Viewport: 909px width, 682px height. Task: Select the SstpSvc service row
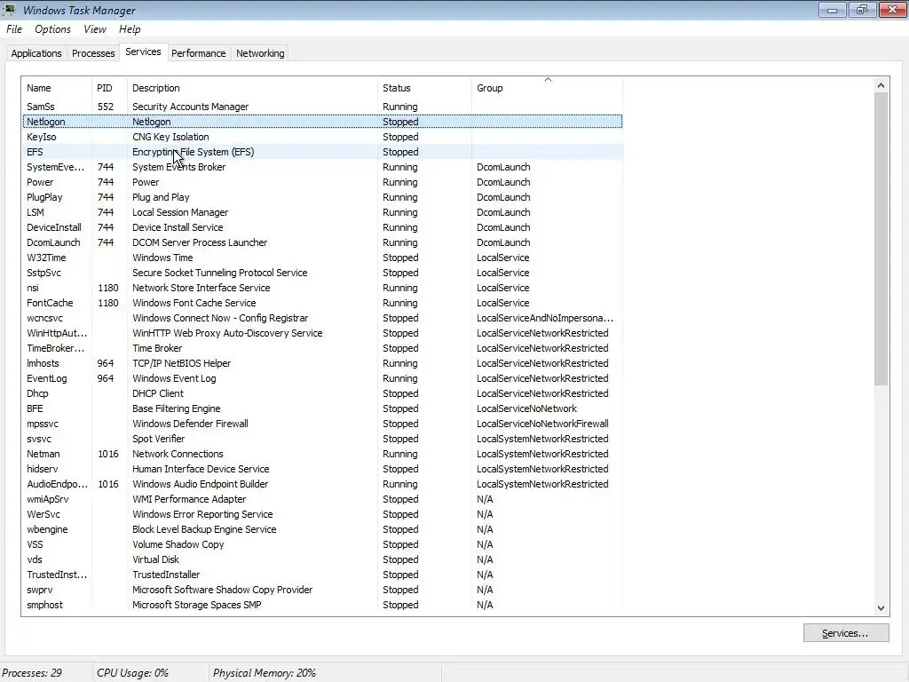click(322, 273)
